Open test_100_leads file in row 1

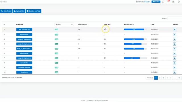coord(24,29)
